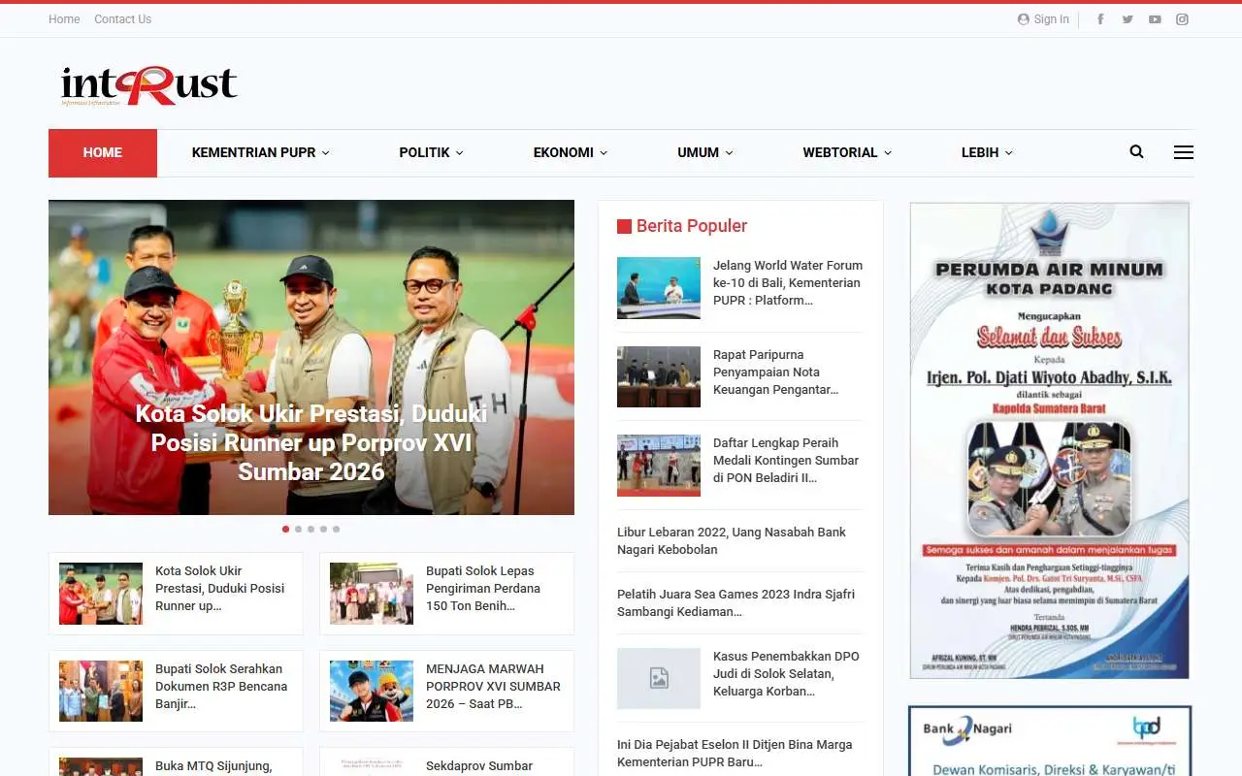Open the Twitter icon in top bar
Screen dimensions: 1242x776
(1128, 19)
